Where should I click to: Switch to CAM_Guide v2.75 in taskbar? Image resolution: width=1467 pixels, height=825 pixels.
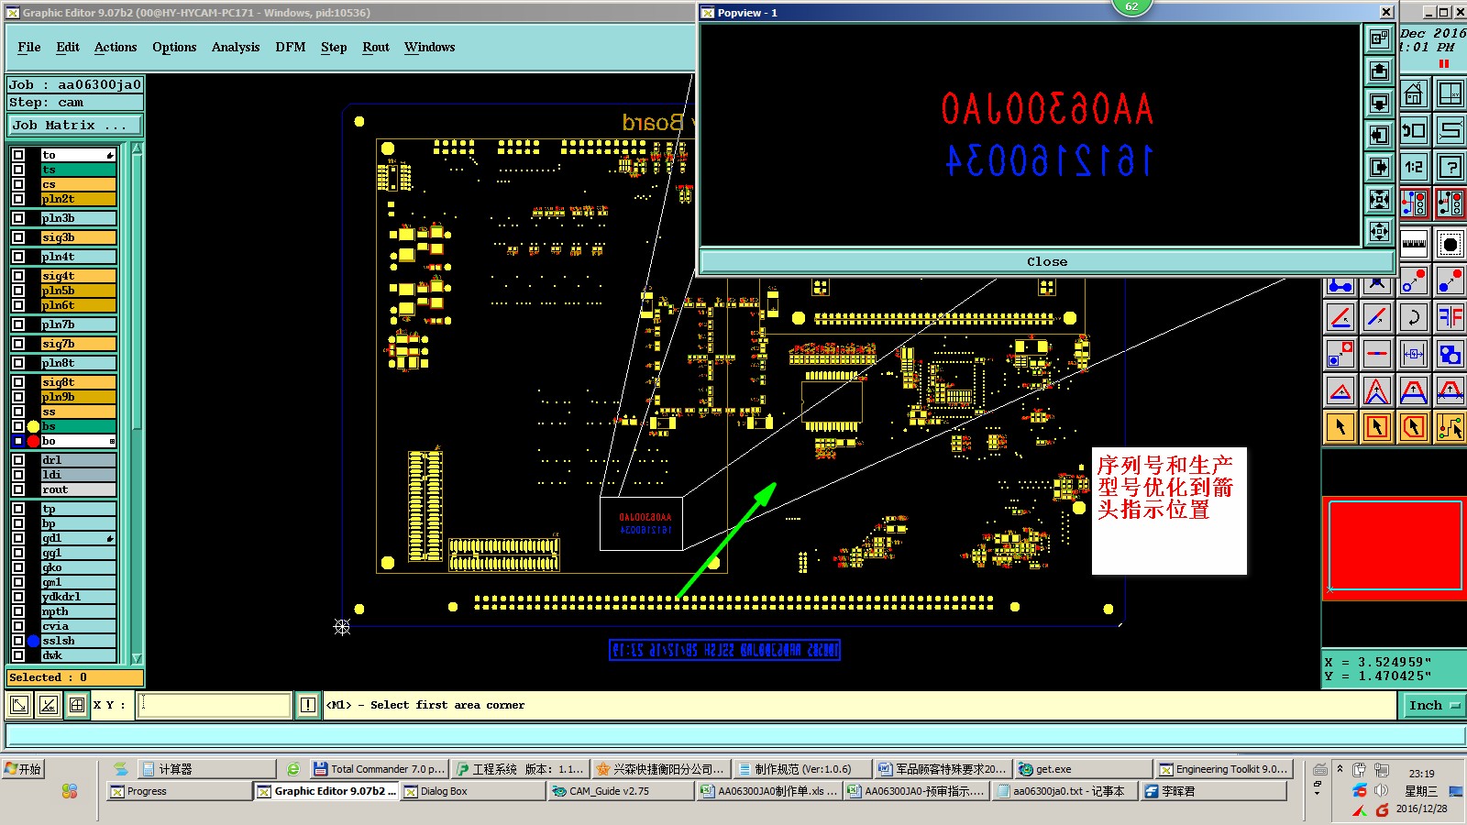(x=621, y=791)
